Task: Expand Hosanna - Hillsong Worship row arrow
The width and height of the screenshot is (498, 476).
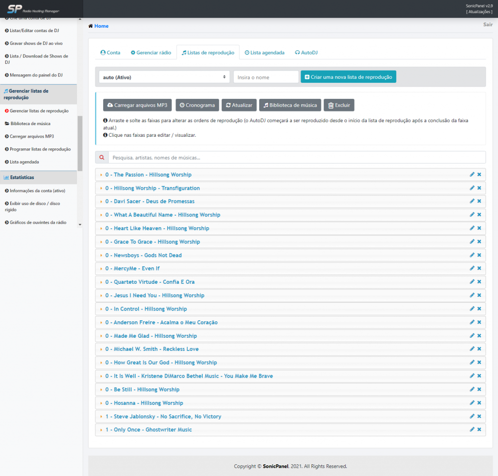Action: (101, 403)
